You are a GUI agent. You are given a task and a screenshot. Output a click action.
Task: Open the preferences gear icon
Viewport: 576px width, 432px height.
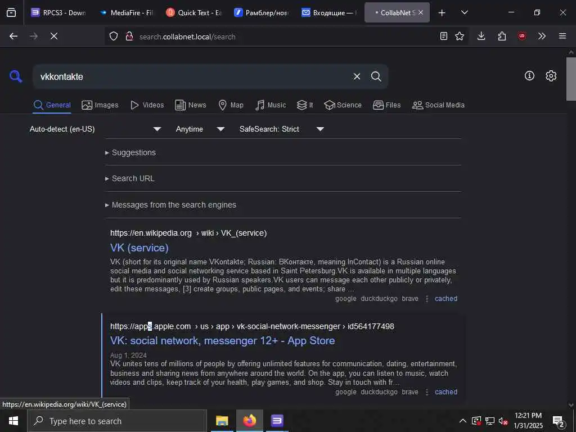551,76
